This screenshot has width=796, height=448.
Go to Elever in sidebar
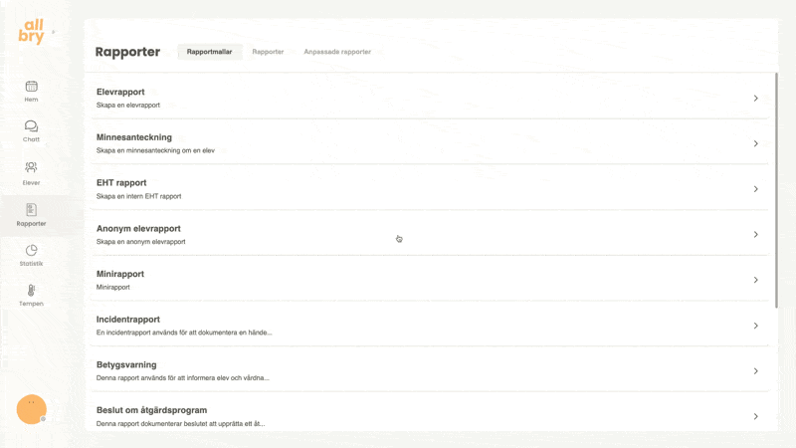point(31,171)
